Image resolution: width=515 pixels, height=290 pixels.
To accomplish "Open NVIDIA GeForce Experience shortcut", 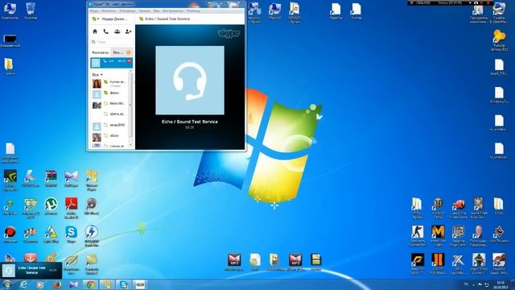I will point(10,180).
